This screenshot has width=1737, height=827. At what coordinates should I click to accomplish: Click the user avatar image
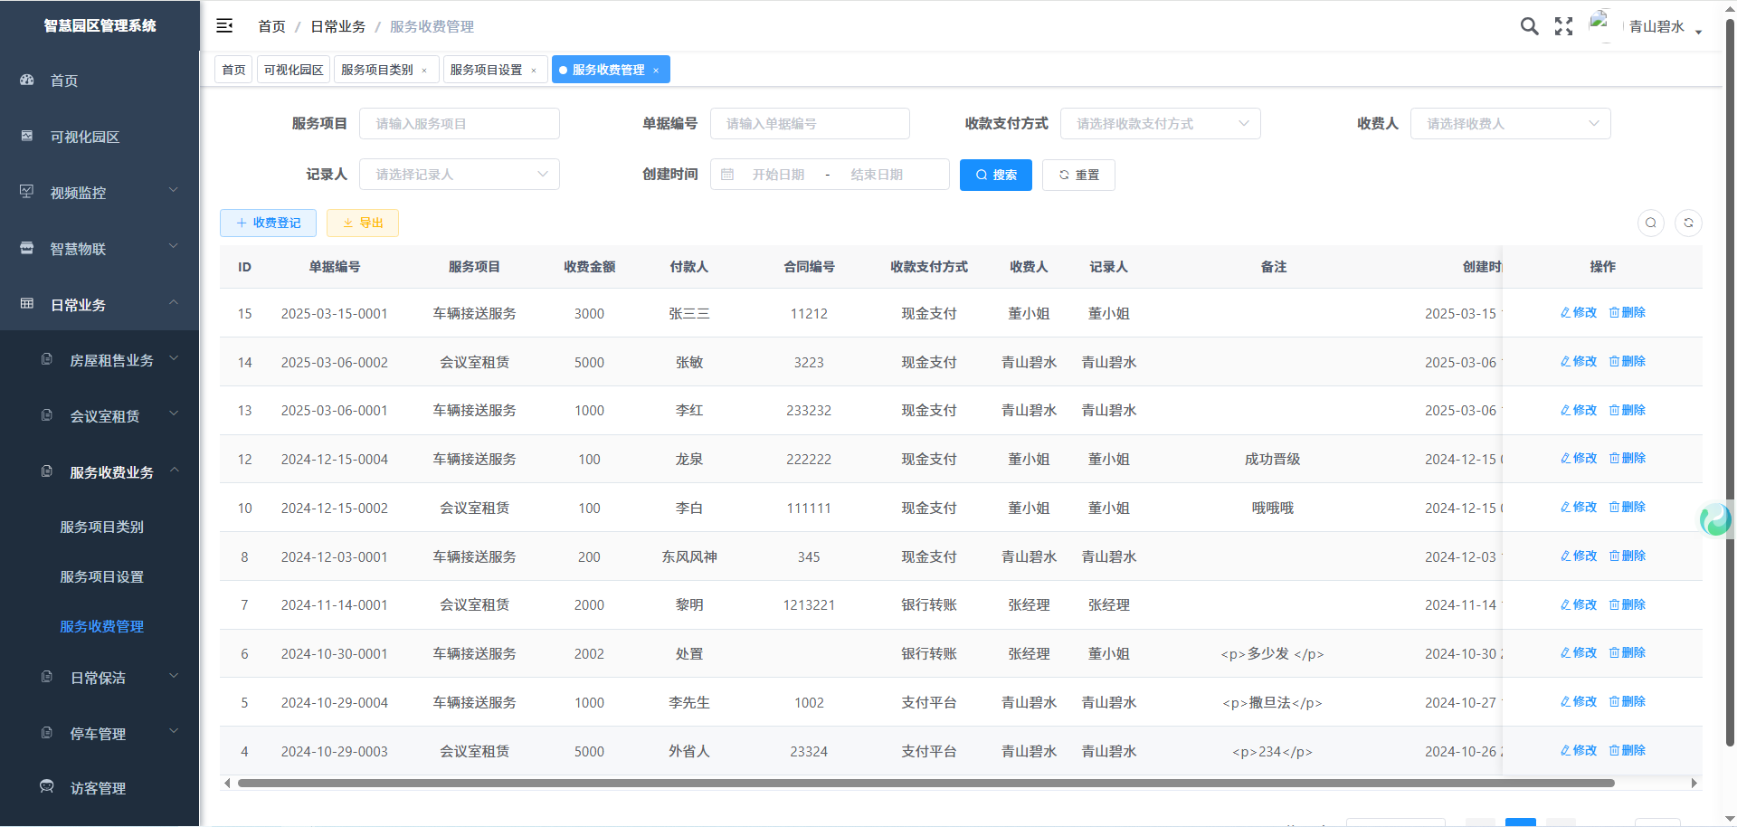click(x=1600, y=24)
